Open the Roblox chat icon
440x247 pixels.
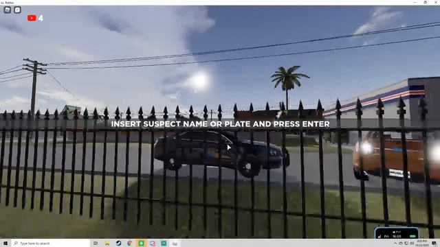[x=17, y=10]
